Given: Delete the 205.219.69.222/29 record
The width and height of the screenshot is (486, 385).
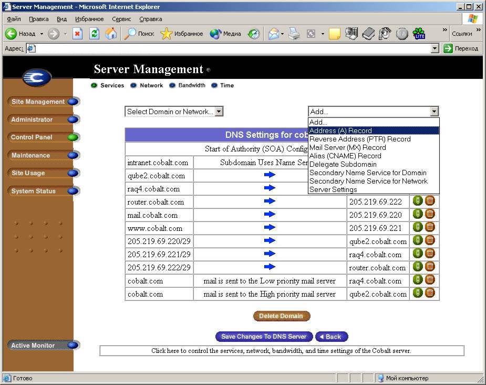Looking at the screenshot, I should 430,267.
